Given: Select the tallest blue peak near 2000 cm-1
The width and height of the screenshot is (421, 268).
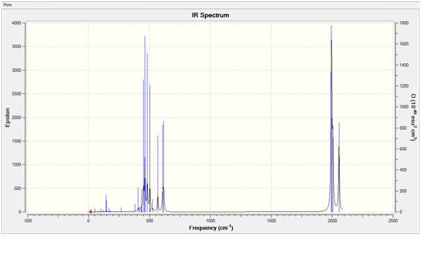Looking at the screenshot, I should tap(331, 118).
